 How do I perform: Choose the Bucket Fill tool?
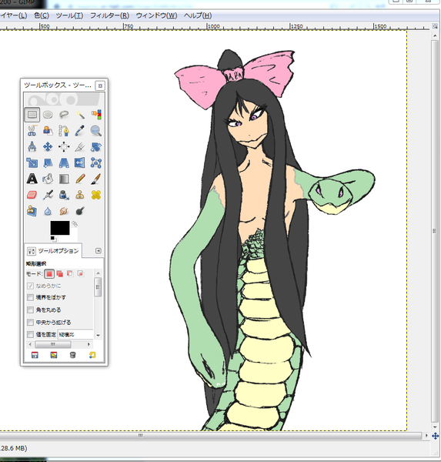point(48,179)
